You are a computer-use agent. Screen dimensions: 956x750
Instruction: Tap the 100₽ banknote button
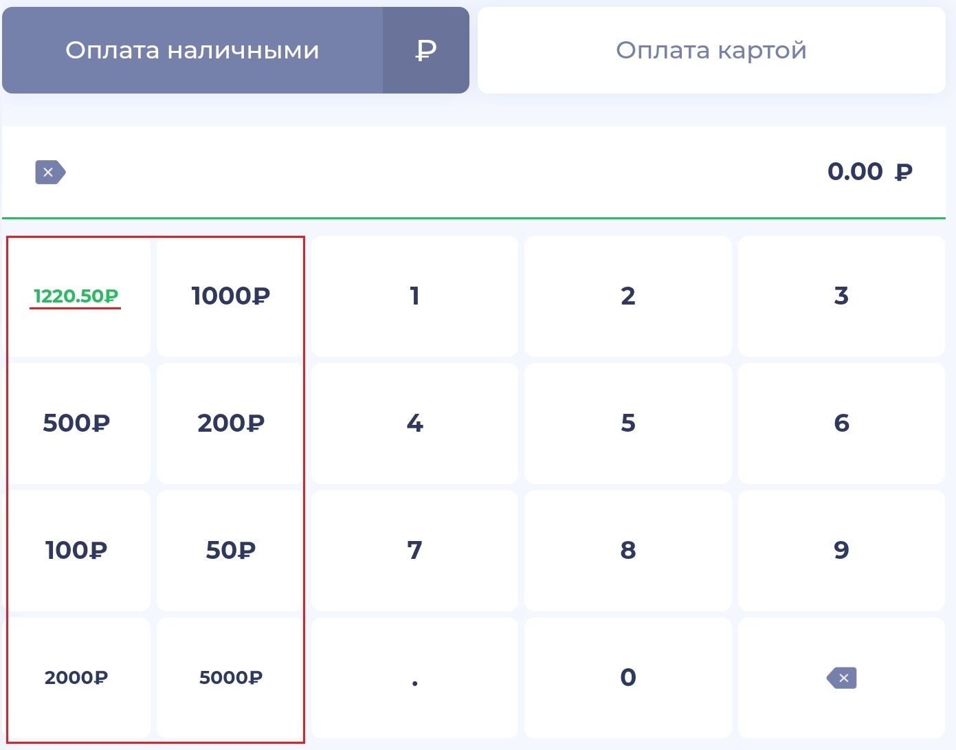coord(76,551)
